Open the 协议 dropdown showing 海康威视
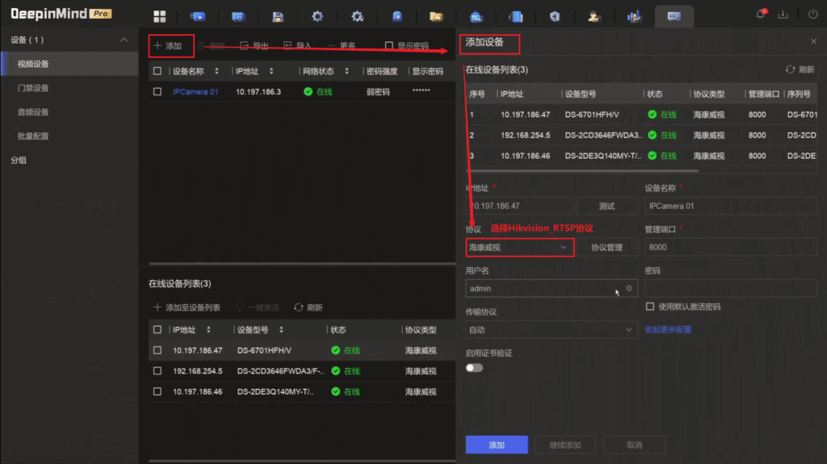This screenshot has width=827, height=464. [x=519, y=247]
